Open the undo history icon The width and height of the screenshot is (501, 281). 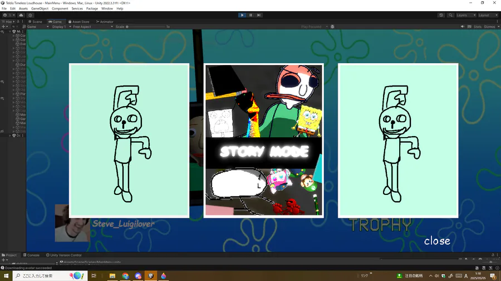click(441, 15)
